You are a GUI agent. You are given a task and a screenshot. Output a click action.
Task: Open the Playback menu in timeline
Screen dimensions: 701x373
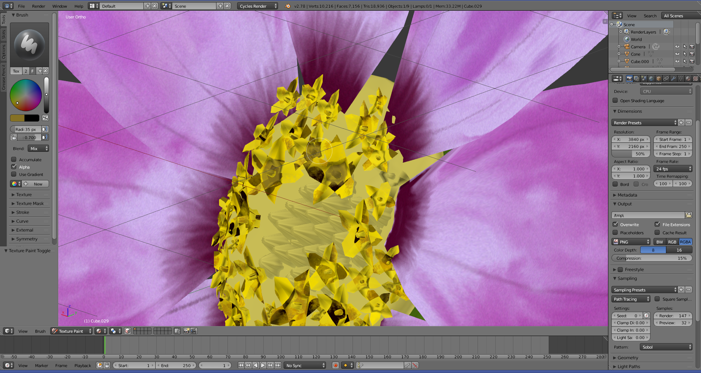point(83,365)
